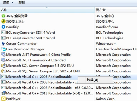The image size is (137, 101).
Task: Click the Visual C++ 2013 Redistributable (x64) icon
Action: coord(3,93)
